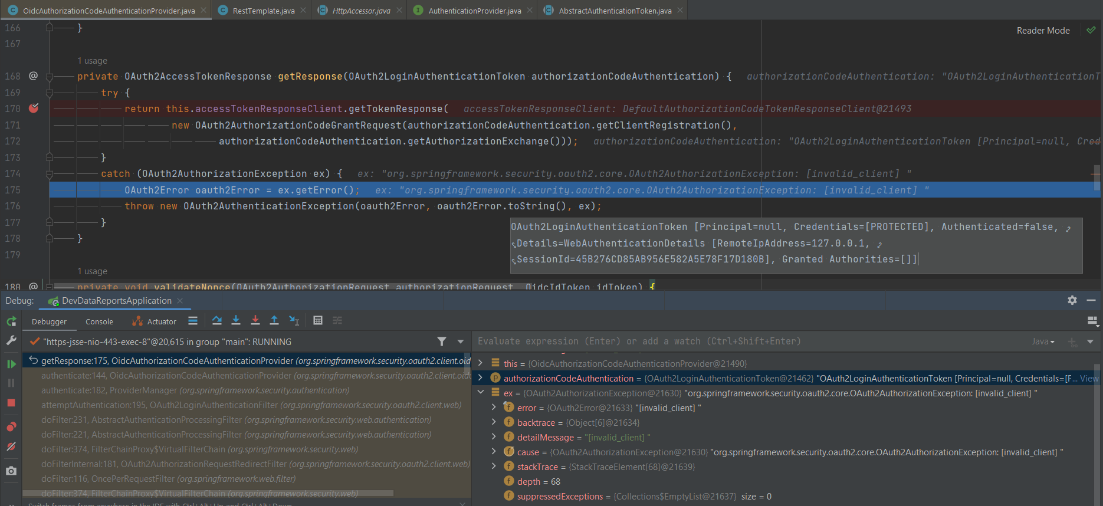Click the View link for authorizationCodeAuthentication
Screen dimensions: 1103x506
[1089, 379]
